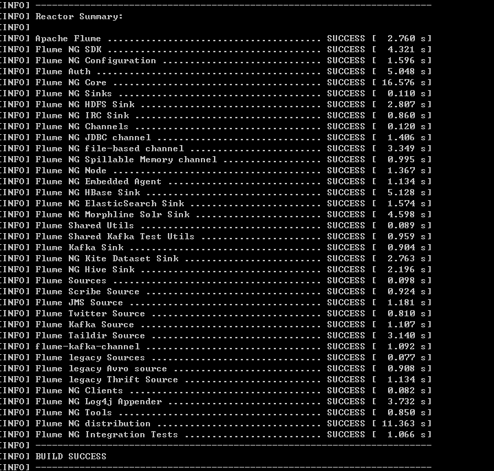
Task: Click 'Flume NG Core' module name
Action: click(71, 83)
